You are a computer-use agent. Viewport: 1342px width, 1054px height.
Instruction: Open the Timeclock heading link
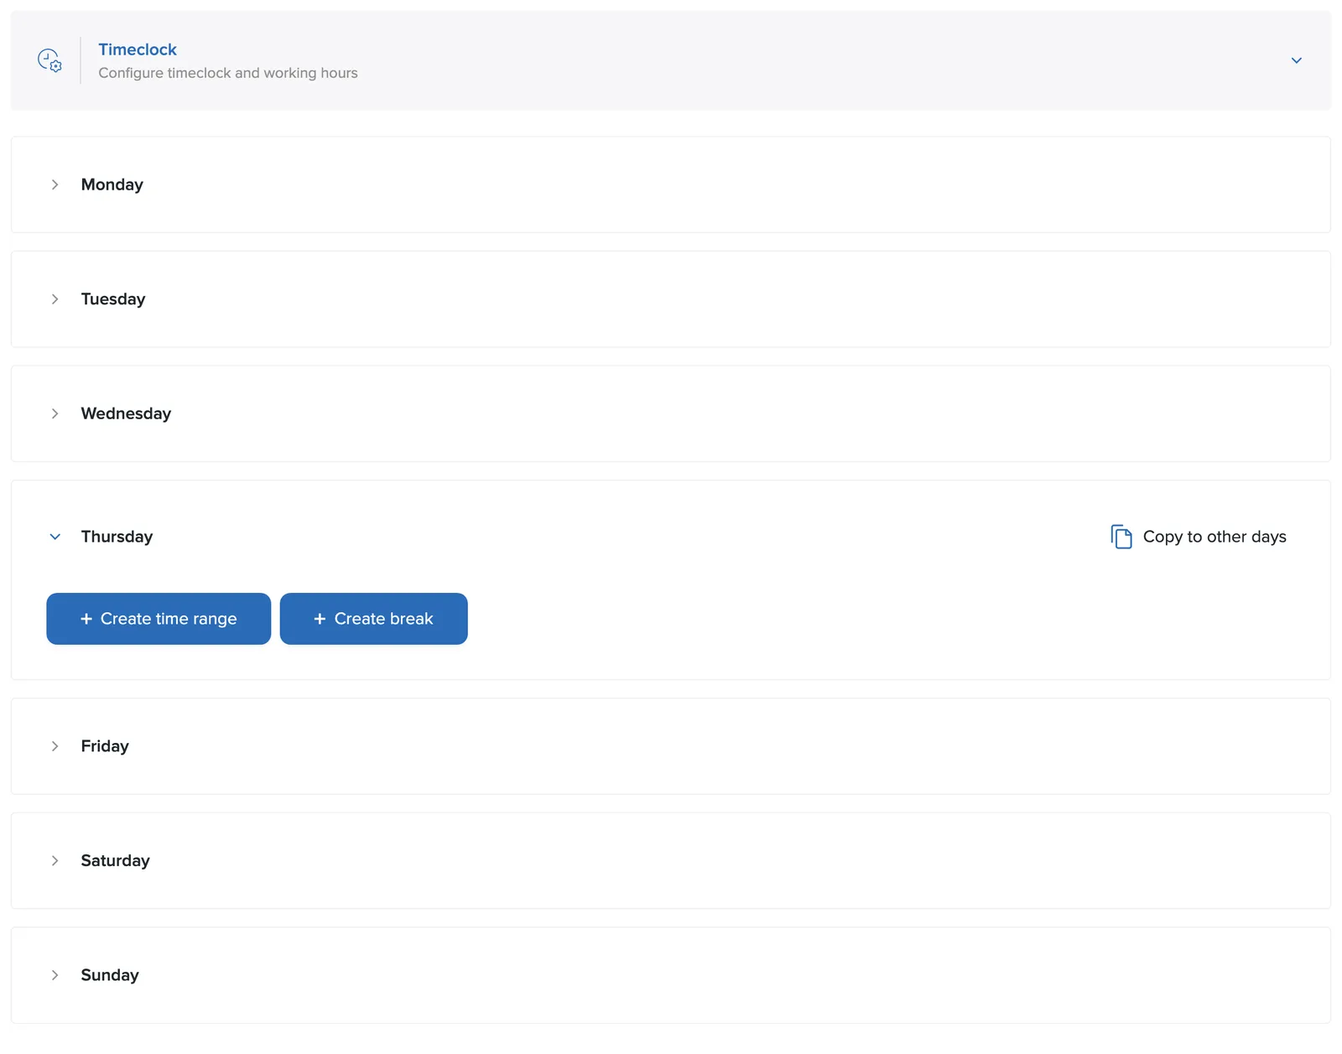coord(138,49)
